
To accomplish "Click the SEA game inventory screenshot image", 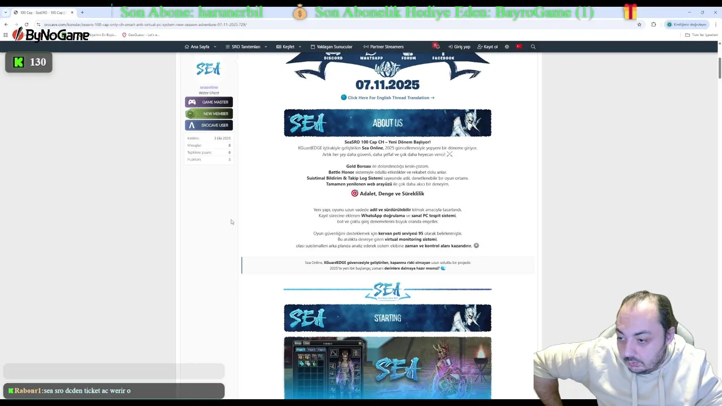I will (x=388, y=368).
